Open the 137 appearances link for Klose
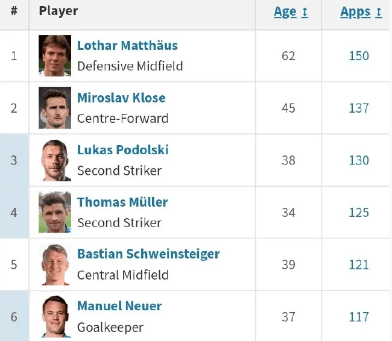 click(359, 108)
